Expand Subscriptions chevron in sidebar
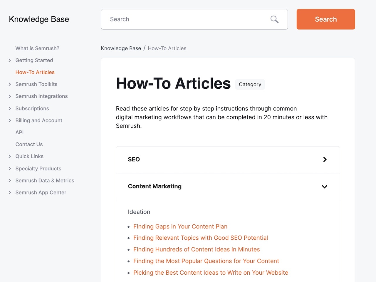 point(10,108)
